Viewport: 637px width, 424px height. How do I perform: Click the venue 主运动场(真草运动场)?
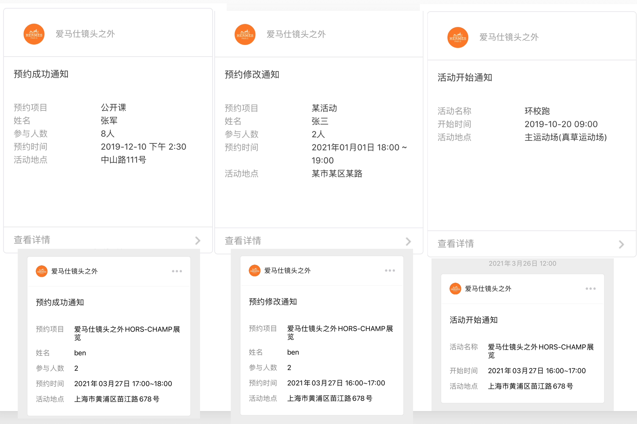(x=566, y=137)
